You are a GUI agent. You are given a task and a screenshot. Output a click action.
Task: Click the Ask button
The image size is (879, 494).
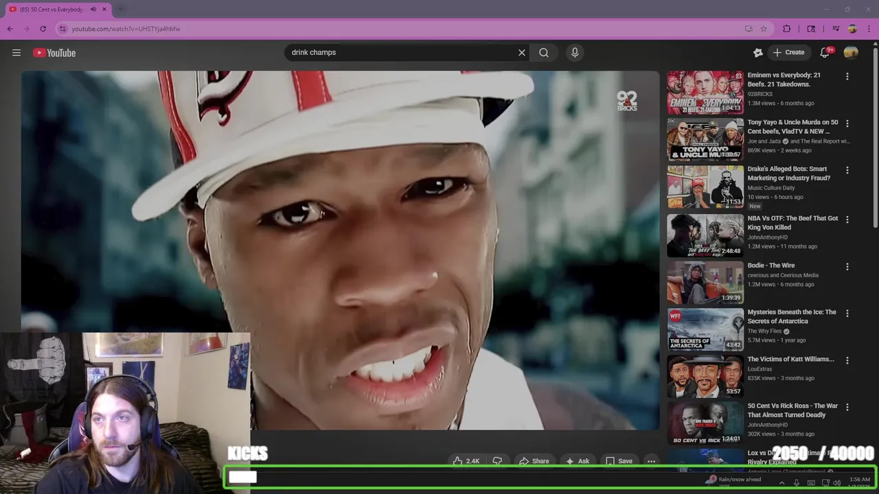578,461
